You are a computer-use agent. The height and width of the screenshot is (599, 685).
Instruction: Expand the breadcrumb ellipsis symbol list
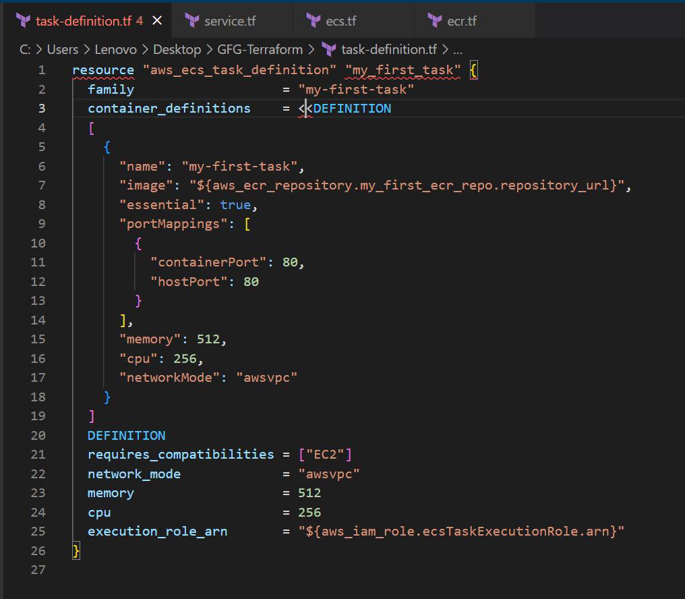pyautogui.click(x=458, y=49)
